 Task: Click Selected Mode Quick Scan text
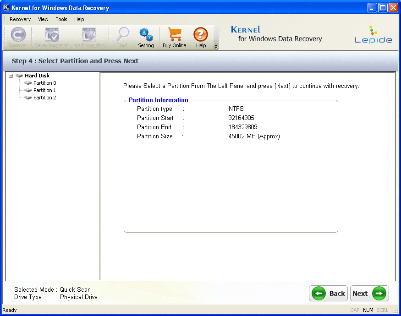(x=52, y=289)
